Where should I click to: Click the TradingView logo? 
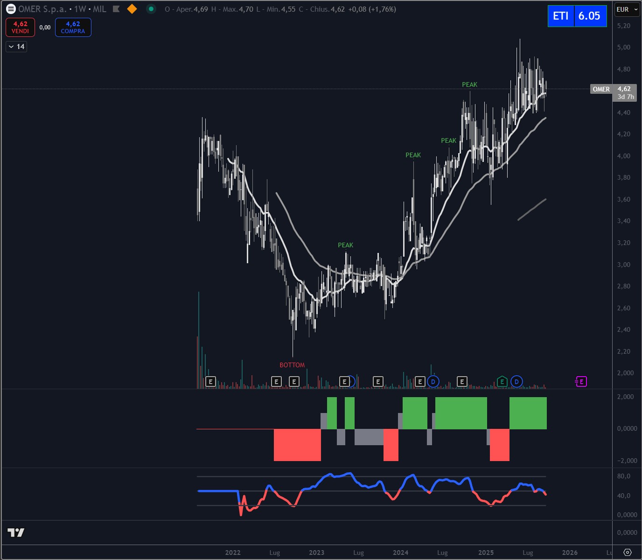pyautogui.click(x=16, y=532)
